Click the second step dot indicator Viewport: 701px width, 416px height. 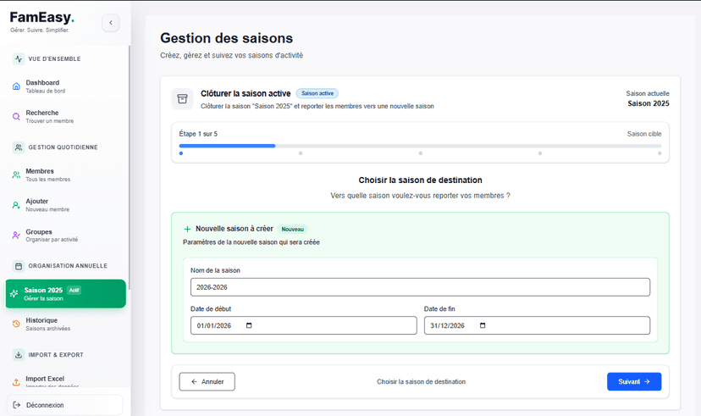click(x=301, y=153)
